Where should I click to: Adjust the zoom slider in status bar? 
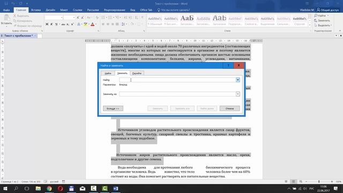pos(319,182)
